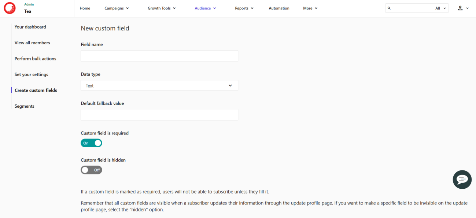
Task: Click the user account profile icon
Action: (x=460, y=8)
